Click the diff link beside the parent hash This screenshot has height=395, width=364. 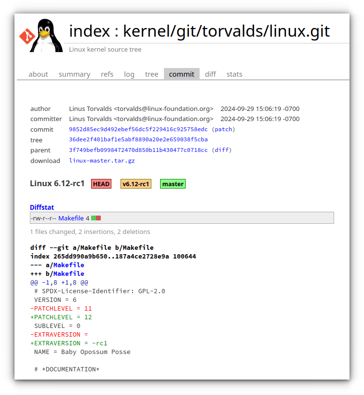coord(222,150)
